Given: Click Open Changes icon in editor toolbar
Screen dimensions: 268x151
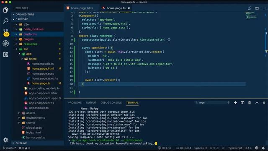Looking at the screenshot, I should tap(250, 8).
